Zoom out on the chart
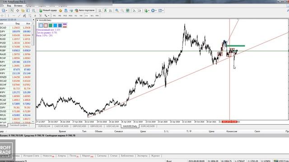Screen dimensions: 289x162 click(x=122, y=10)
